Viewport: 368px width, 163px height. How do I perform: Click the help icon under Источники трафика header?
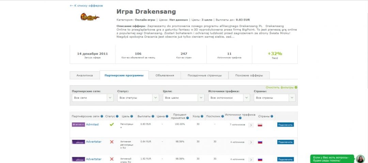tap(240, 118)
